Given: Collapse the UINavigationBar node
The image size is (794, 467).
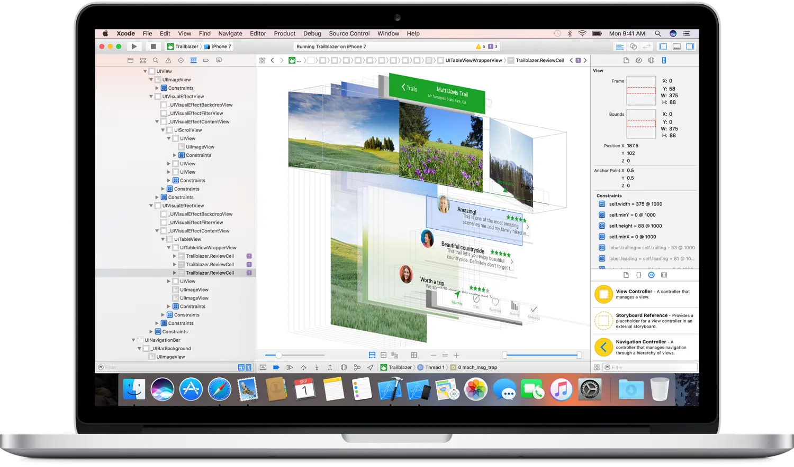Looking at the screenshot, I should point(133,340).
